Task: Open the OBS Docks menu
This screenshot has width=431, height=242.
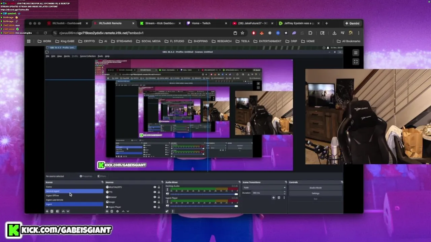Action: tap(67, 56)
